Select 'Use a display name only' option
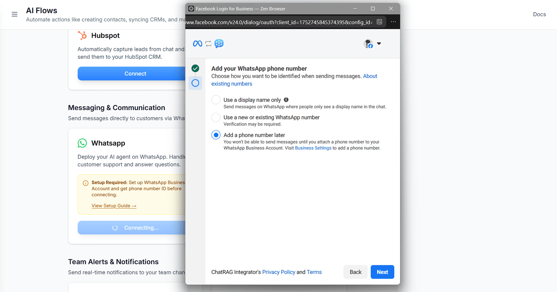This screenshot has width=557, height=292. coord(216,100)
